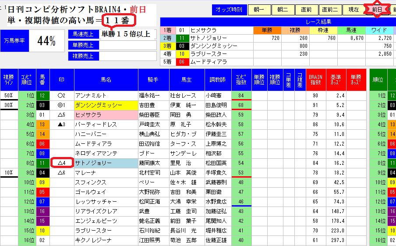Screen dimensions: 396x246
Task: Select horse name ヒメサクラ in main table
Action: click(x=106, y=115)
